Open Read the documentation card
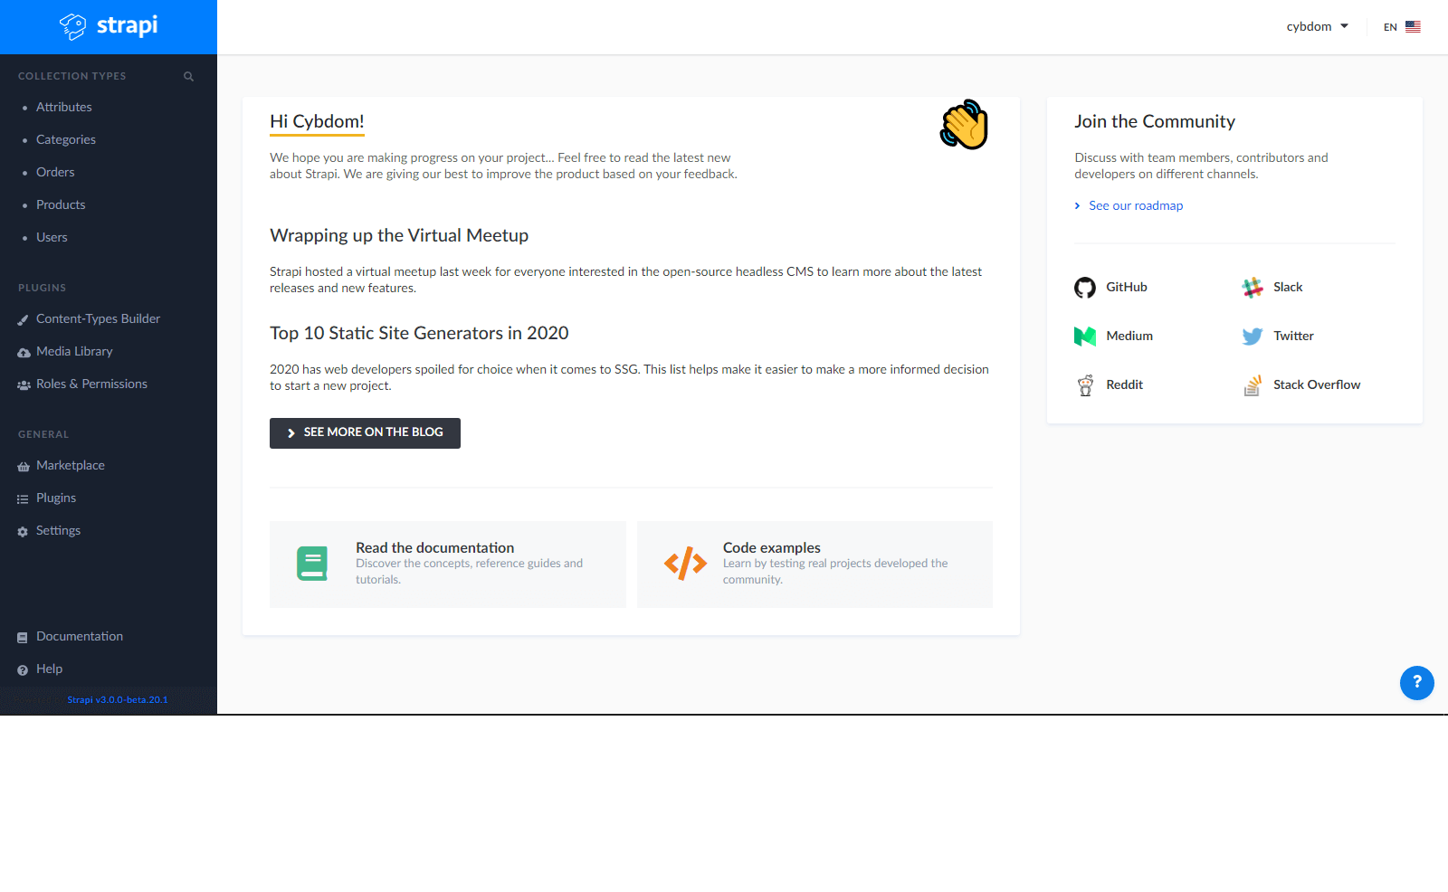This screenshot has height=892, width=1448. coord(448,565)
